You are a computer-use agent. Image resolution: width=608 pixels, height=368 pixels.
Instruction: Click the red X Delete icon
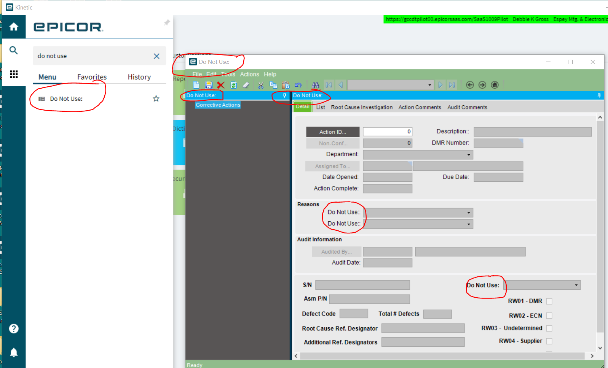click(x=221, y=85)
